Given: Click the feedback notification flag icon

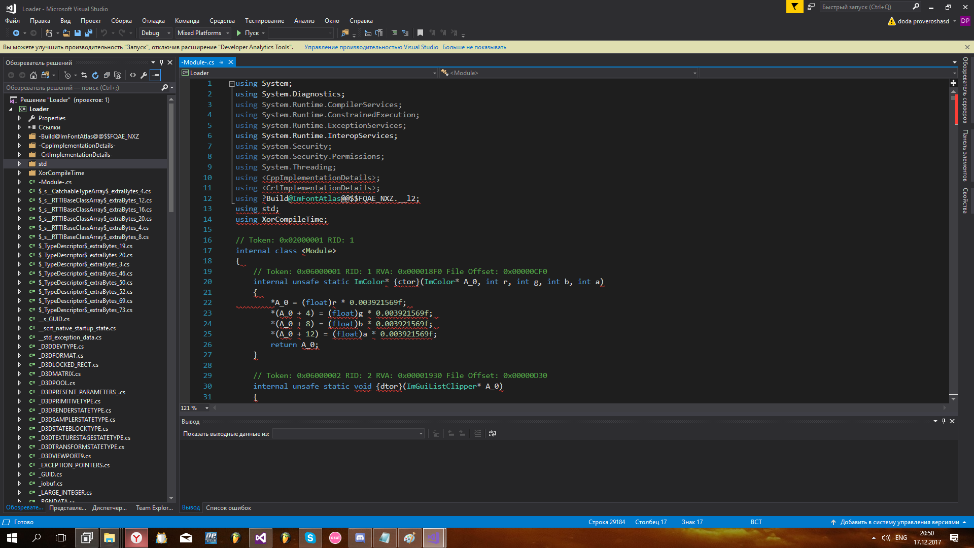Looking at the screenshot, I should tap(794, 7).
